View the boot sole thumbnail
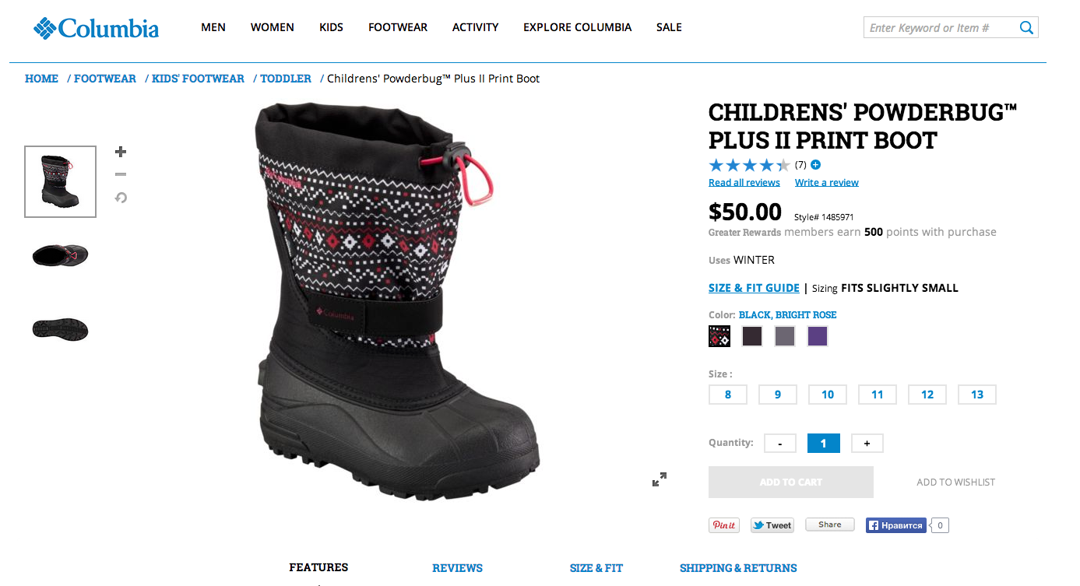Viewport: 1080px width, 586px height. point(60,328)
